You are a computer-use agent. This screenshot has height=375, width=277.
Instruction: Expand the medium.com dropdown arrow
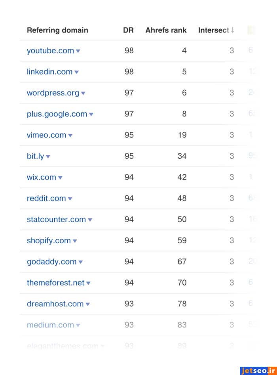[78, 326]
